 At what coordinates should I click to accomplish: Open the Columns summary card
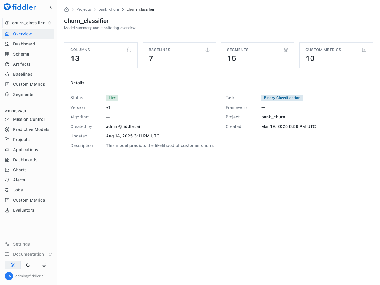[101, 55]
